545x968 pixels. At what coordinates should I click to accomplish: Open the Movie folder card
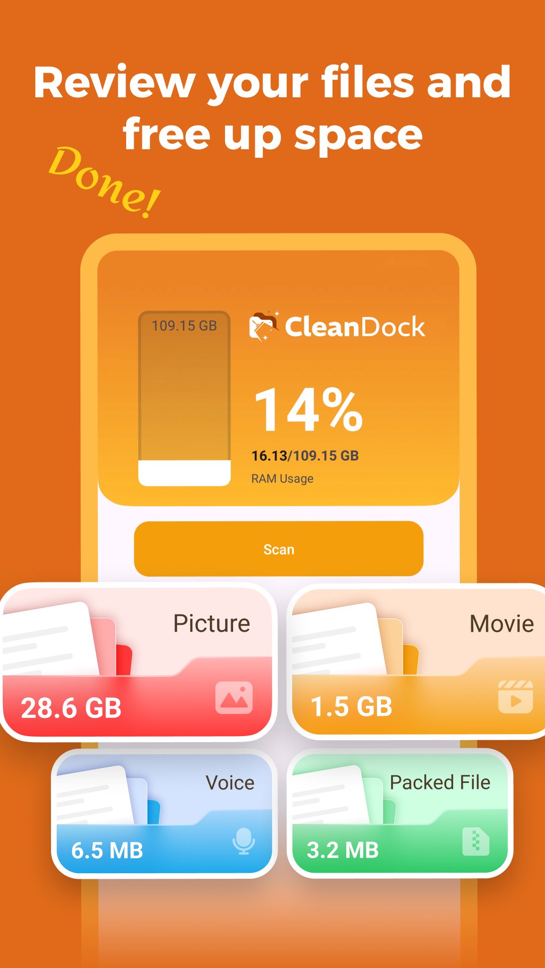tap(417, 661)
